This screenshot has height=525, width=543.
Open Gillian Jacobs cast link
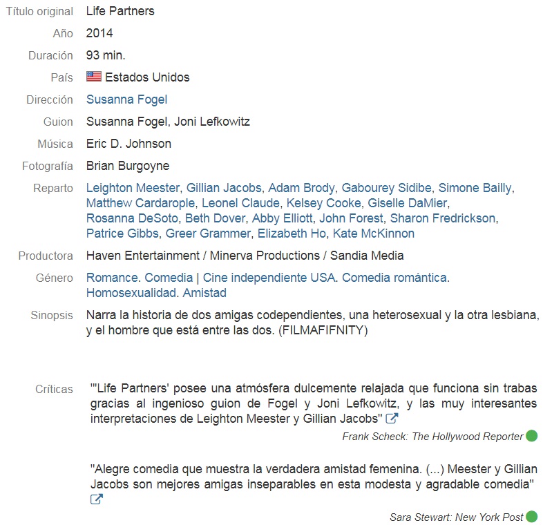pyautogui.click(x=224, y=188)
